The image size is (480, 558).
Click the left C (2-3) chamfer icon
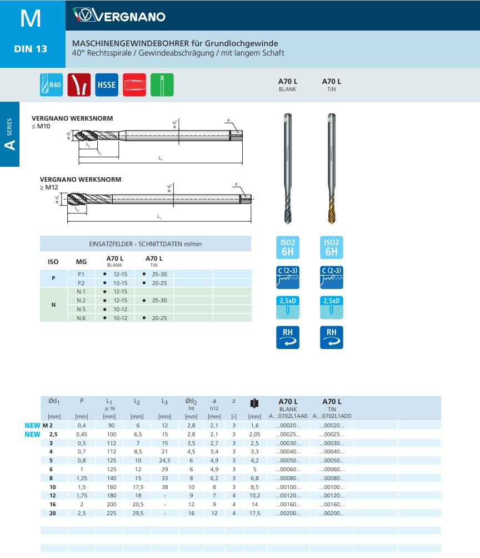tap(287, 277)
